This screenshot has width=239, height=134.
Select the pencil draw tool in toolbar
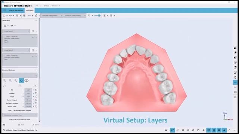(x=36, y=16)
